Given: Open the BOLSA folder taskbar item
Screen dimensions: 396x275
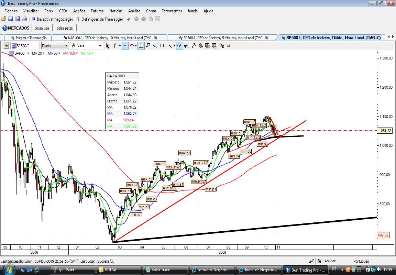Looking at the screenshot, I should [119, 270].
